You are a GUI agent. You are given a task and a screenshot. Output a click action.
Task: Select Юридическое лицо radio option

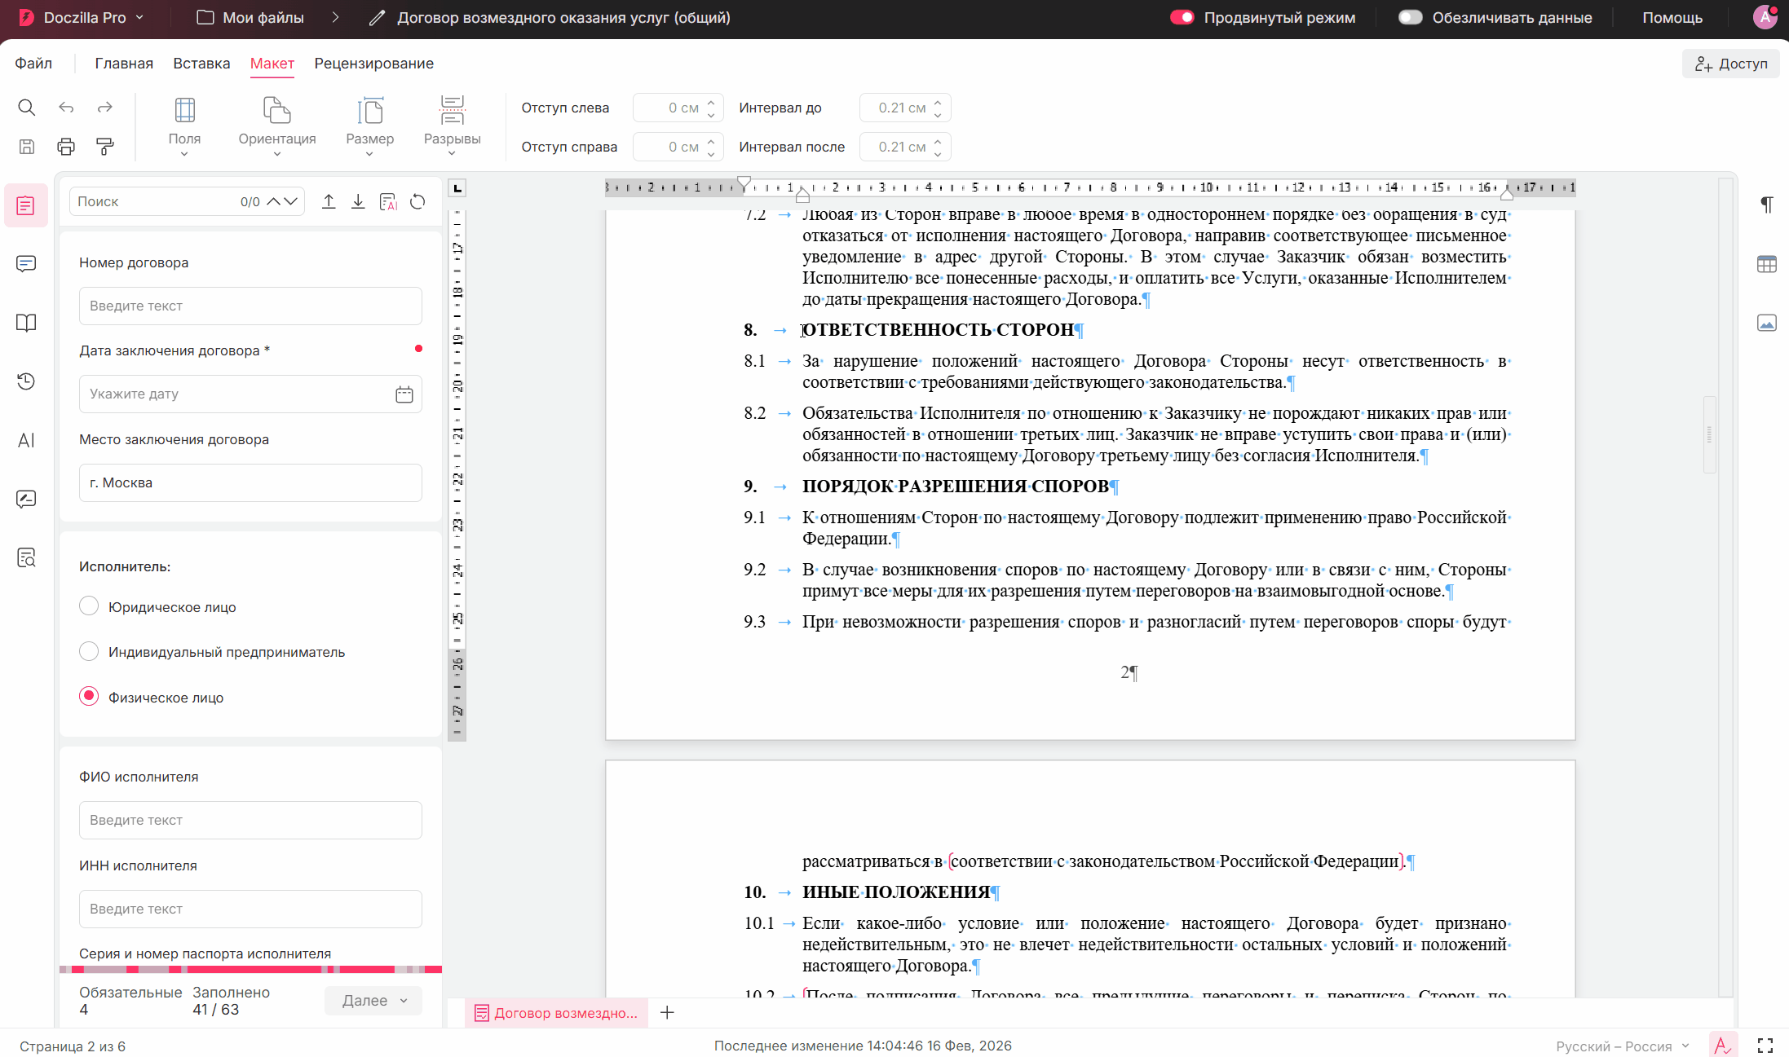pyautogui.click(x=89, y=606)
